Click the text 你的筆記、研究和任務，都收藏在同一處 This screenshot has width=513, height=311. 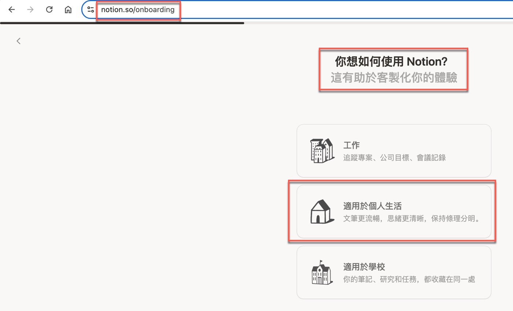pos(409,279)
